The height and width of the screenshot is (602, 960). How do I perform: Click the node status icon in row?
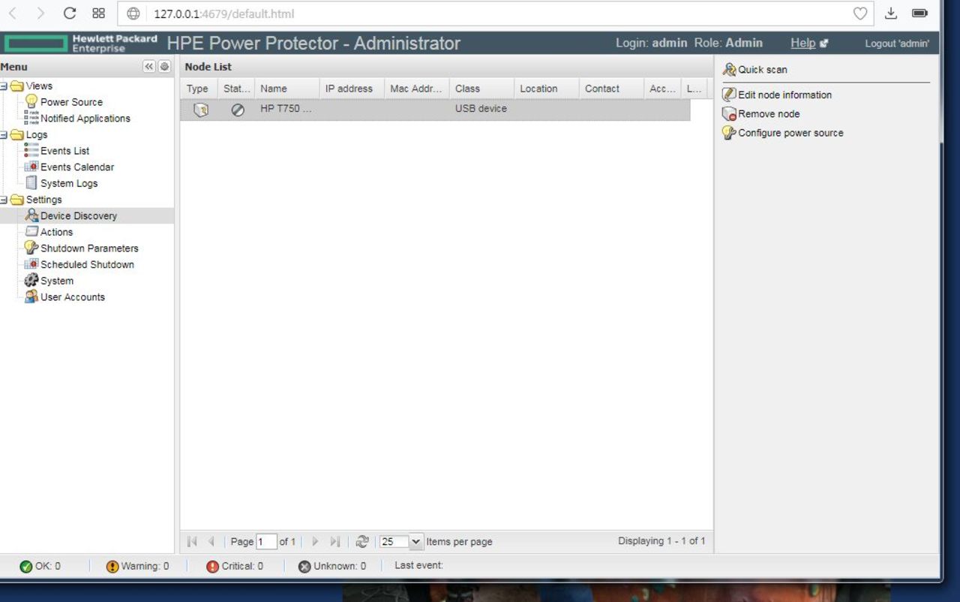(238, 110)
